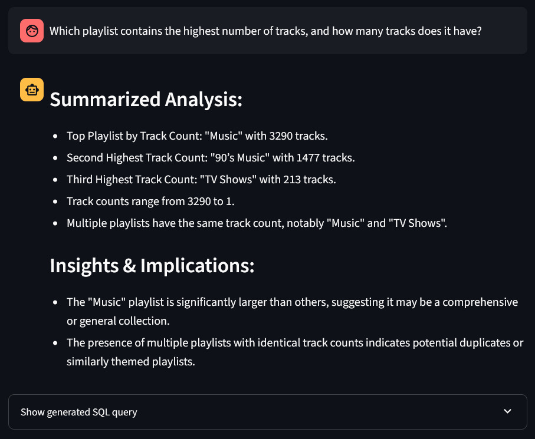Select the 'Summarized Analysis:' heading
Image resolution: width=535 pixels, height=439 pixels.
146,100
